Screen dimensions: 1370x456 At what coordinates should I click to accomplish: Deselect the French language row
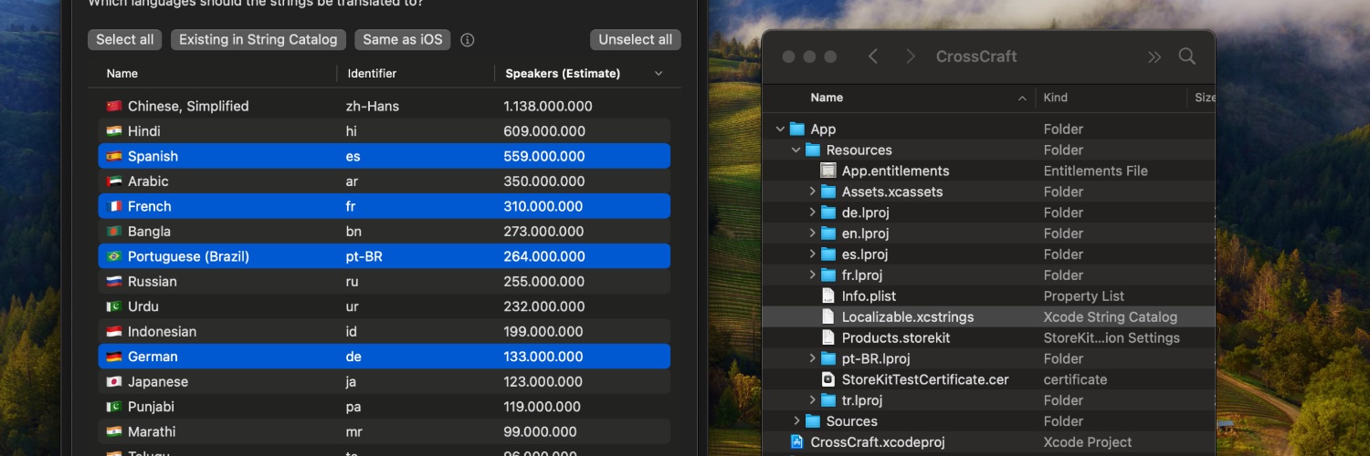[x=385, y=206]
